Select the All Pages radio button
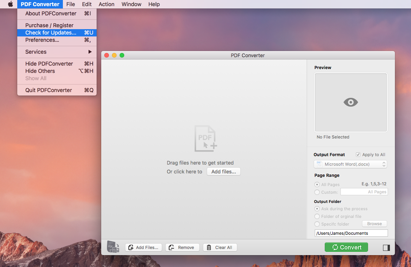411x267 pixels. pyautogui.click(x=317, y=185)
